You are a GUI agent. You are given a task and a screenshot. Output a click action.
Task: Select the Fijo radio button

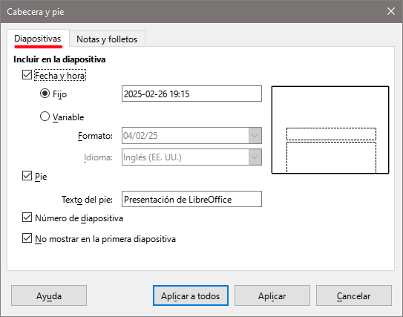point(45,94)
